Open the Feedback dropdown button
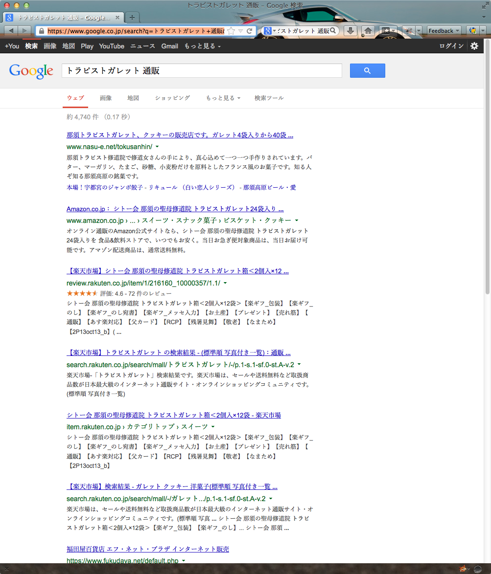 pyautogui.click(x=444, y=31)
